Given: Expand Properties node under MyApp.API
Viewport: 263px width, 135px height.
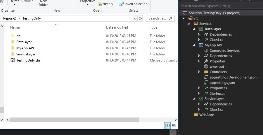Looking at the screenshot, I should click(x=199, y=61).
